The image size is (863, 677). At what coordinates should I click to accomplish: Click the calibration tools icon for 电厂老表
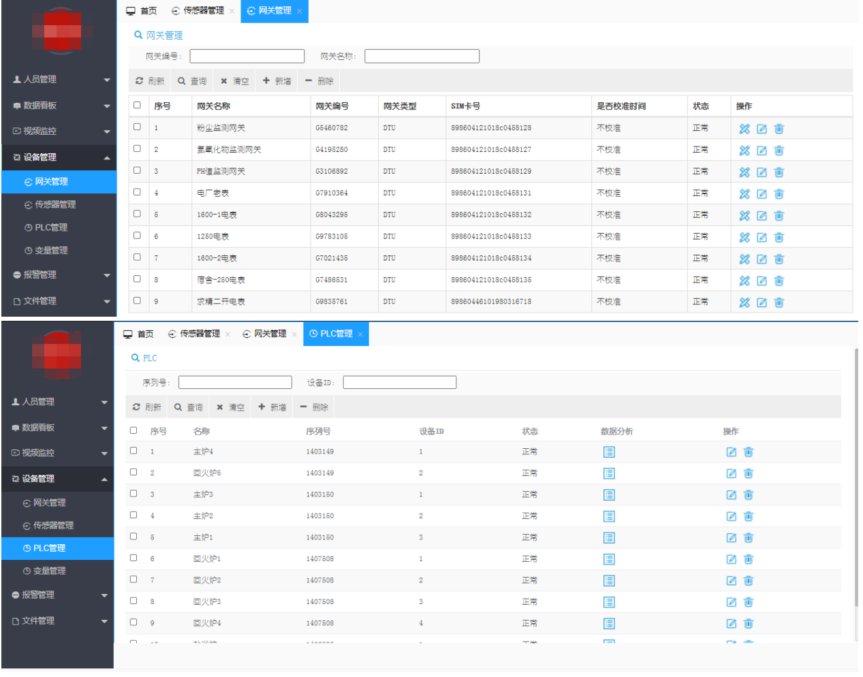(744, 194)
